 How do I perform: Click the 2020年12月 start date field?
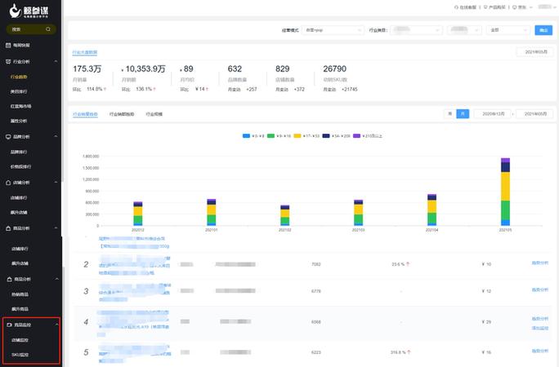point(493,114)
